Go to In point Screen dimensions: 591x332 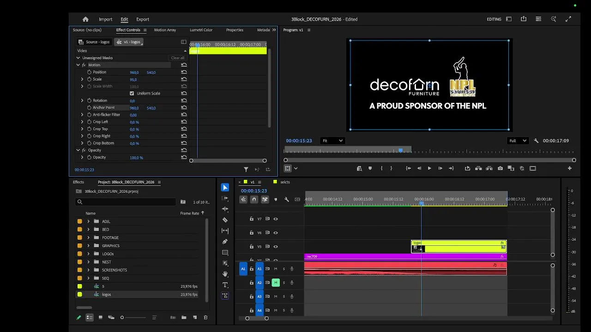(408, 168)
